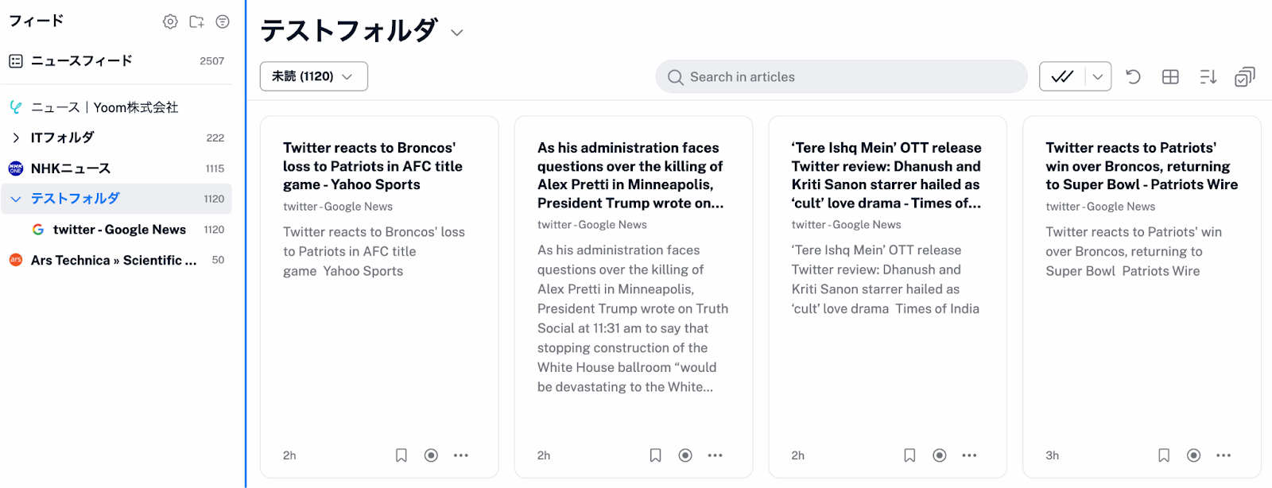Click the refresh articles icon
This screenshot has height=488, width=1272.
(x=1133, y=77)
